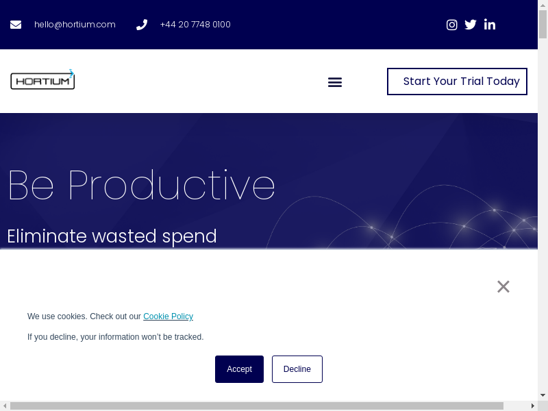Screen dimensions: 548x411
Task: Decline cookie tracking
Action: click(x=297, y=369)
